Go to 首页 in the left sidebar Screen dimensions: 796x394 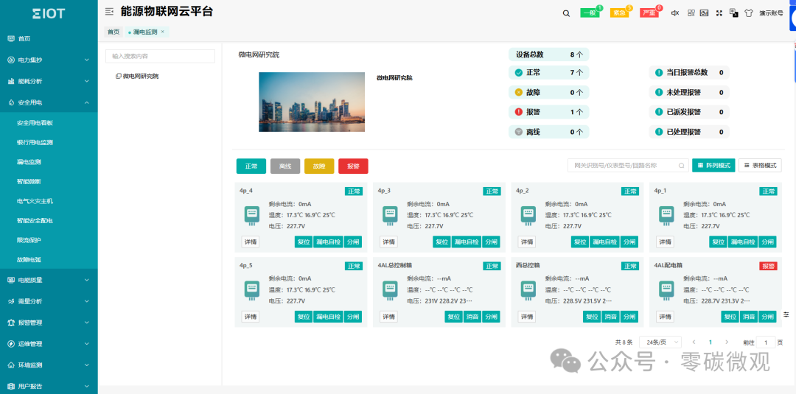[49, 38]
